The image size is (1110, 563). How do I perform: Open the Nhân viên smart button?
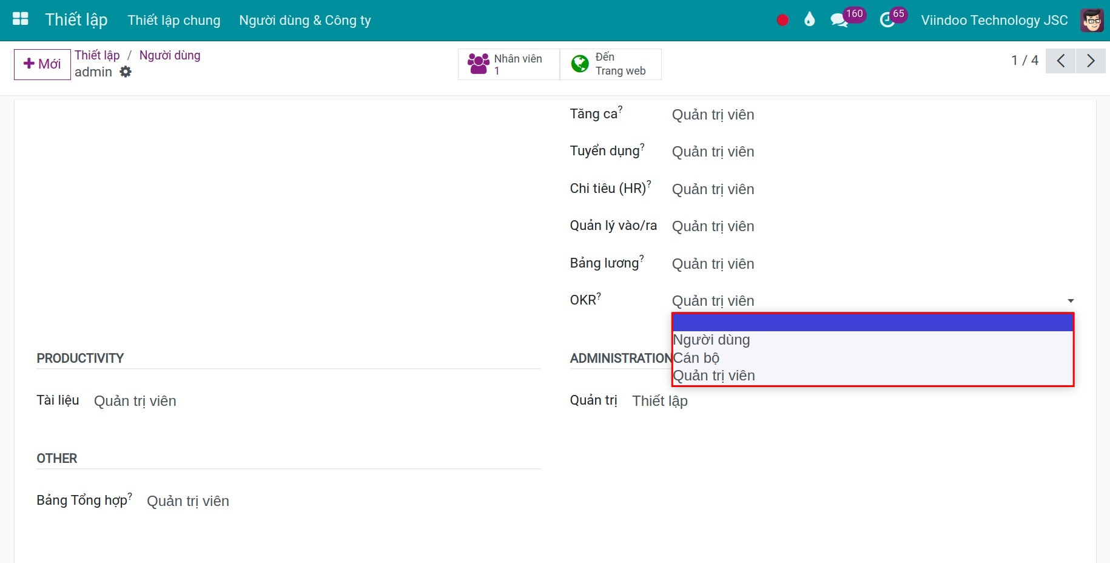pos(509,64)
